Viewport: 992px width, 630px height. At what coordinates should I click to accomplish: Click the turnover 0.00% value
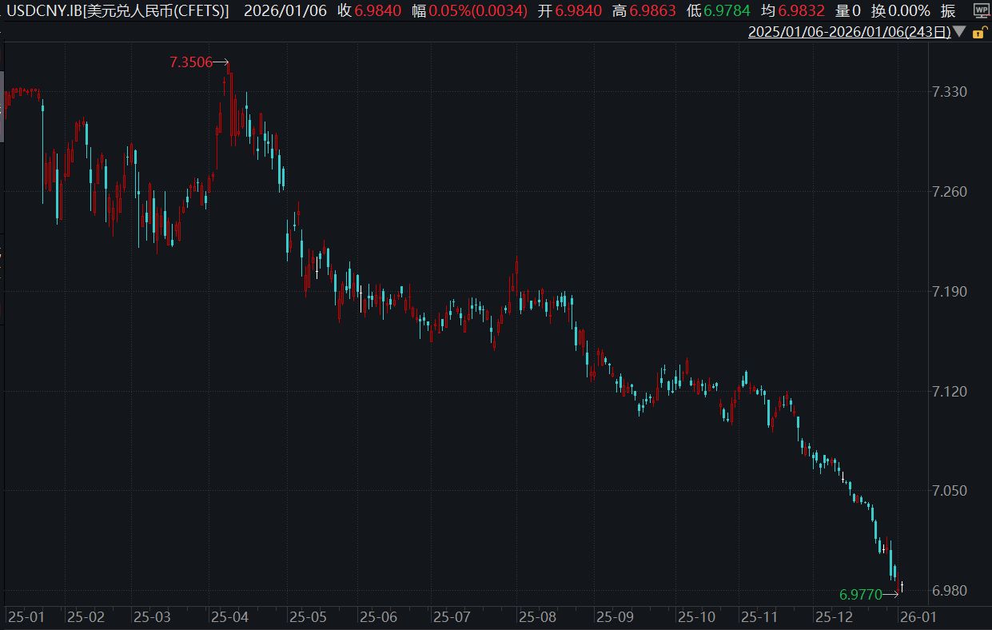click(904, 10)
